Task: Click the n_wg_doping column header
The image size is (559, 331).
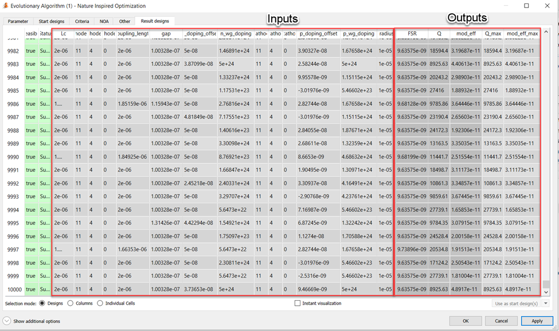Action: [236, 33]
